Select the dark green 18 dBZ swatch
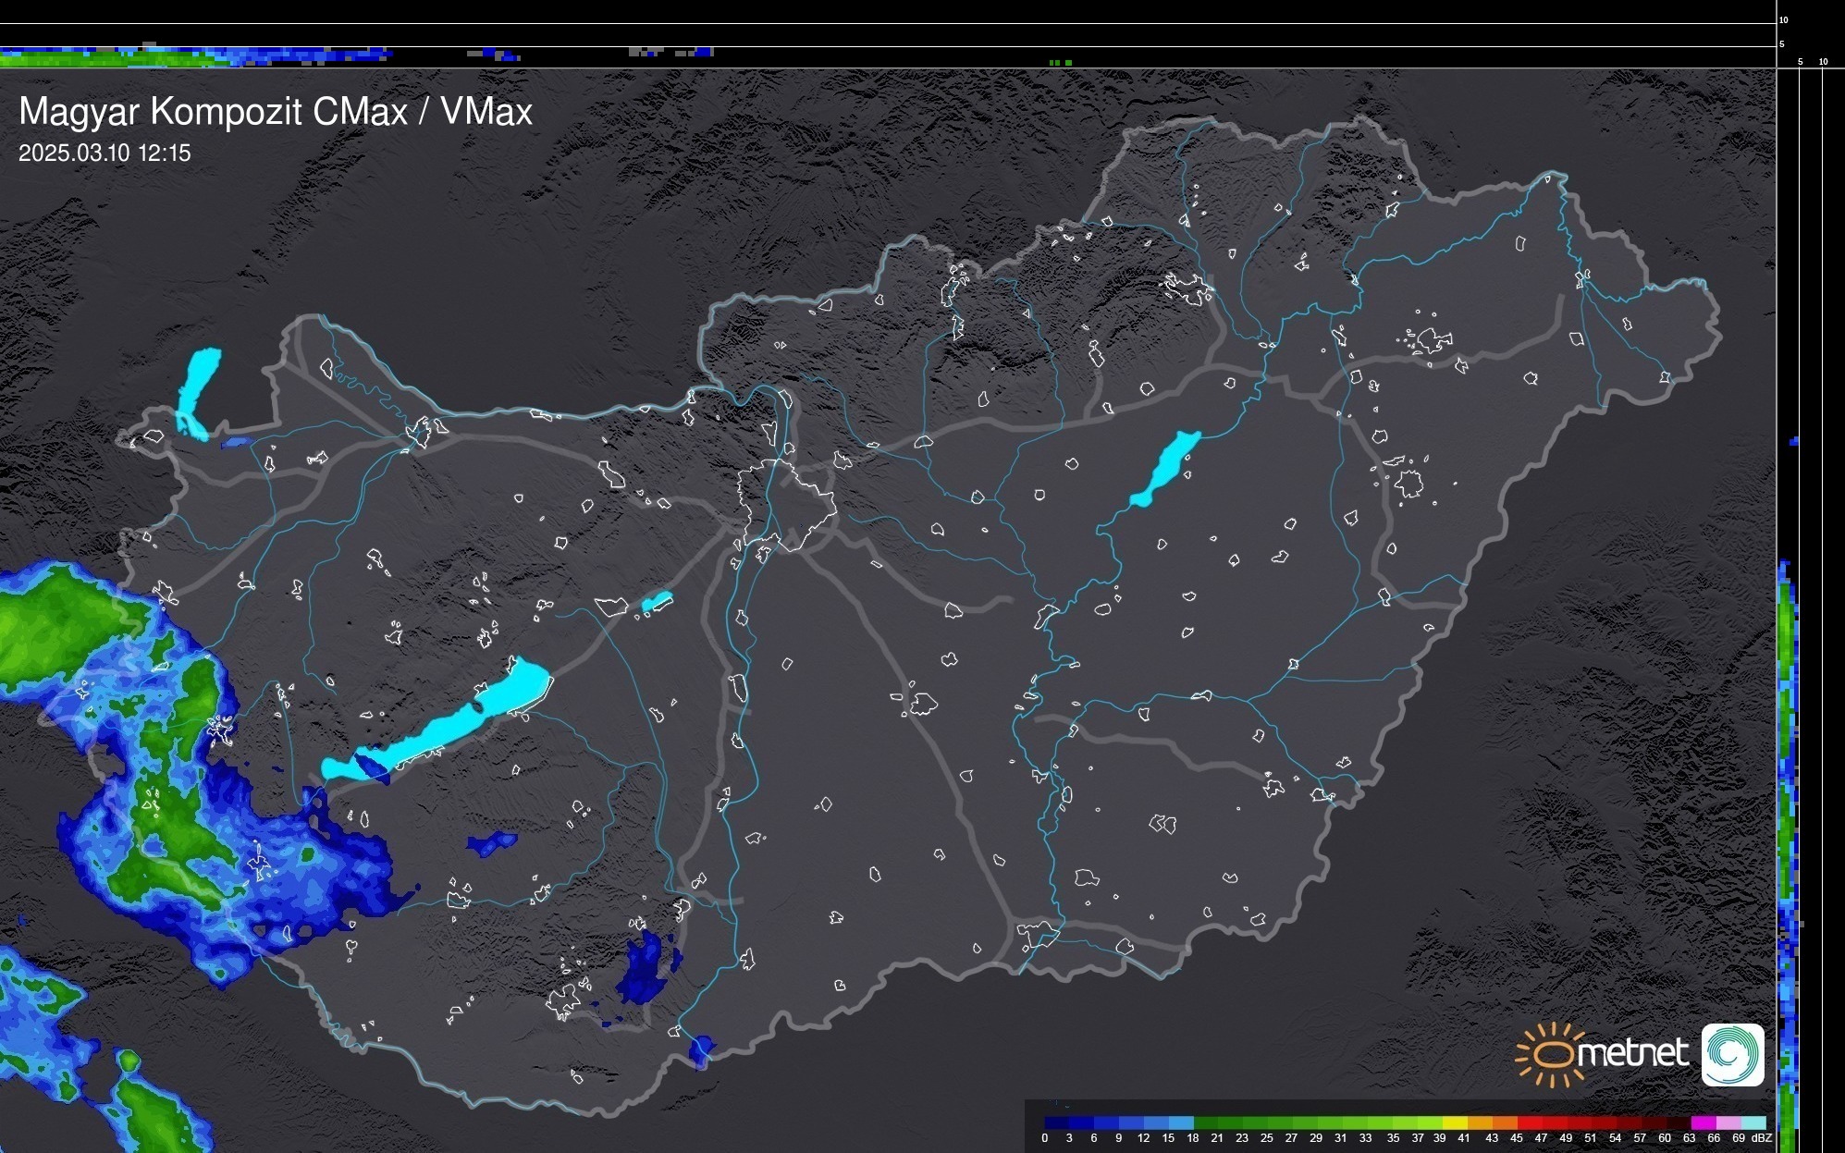1845x1153 pixels. pyautogui.click(x=1205, y=1122)
